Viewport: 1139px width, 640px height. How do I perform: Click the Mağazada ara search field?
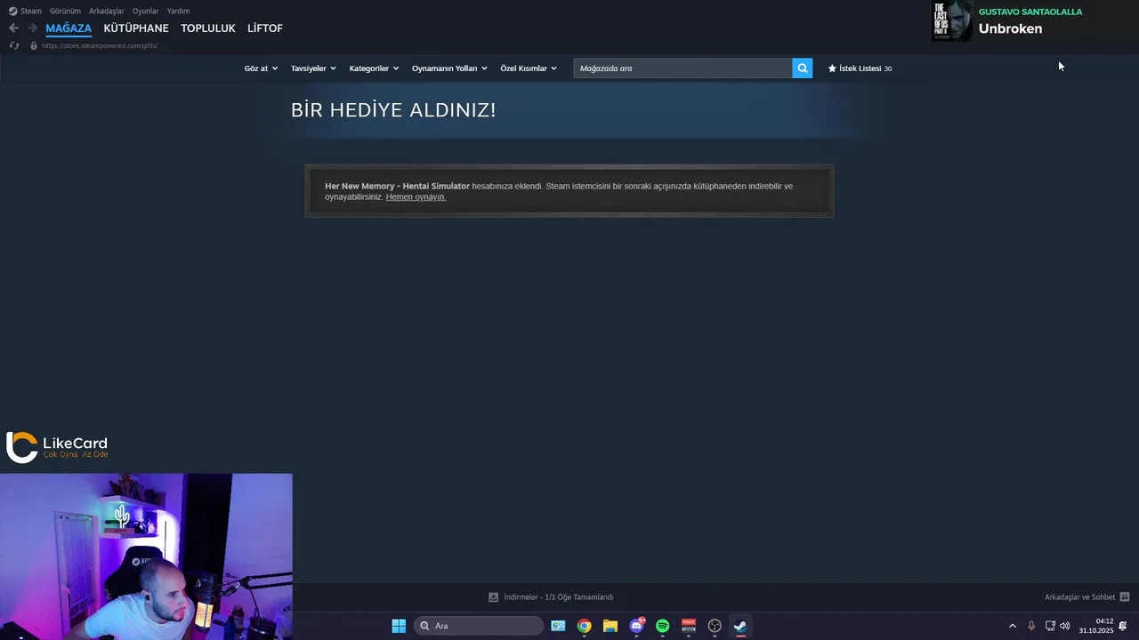pos(683,68)
